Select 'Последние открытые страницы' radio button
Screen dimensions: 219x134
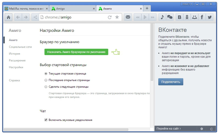coord(46,80)
